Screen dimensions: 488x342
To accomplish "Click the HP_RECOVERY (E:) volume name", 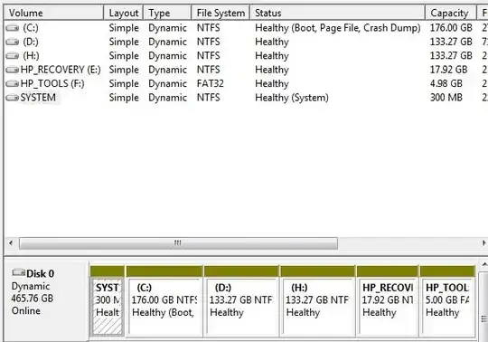I will 61,70.
